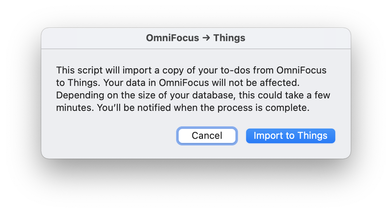Click blank area right of Import to Things button
Viewport: 392px width, 213px height.
tap(343, 136)
